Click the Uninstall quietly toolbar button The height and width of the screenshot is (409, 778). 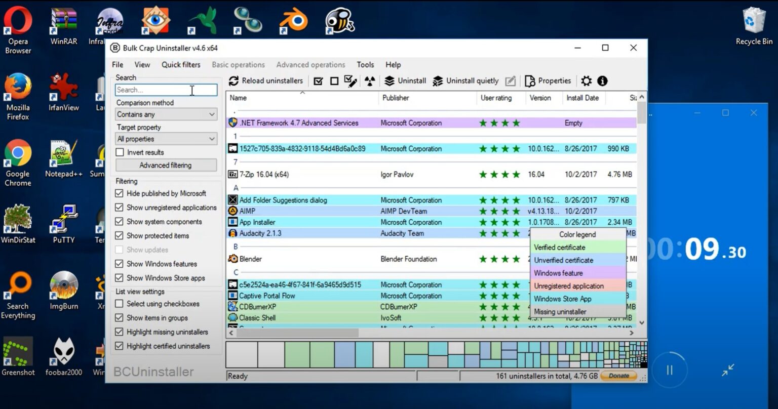465,81
